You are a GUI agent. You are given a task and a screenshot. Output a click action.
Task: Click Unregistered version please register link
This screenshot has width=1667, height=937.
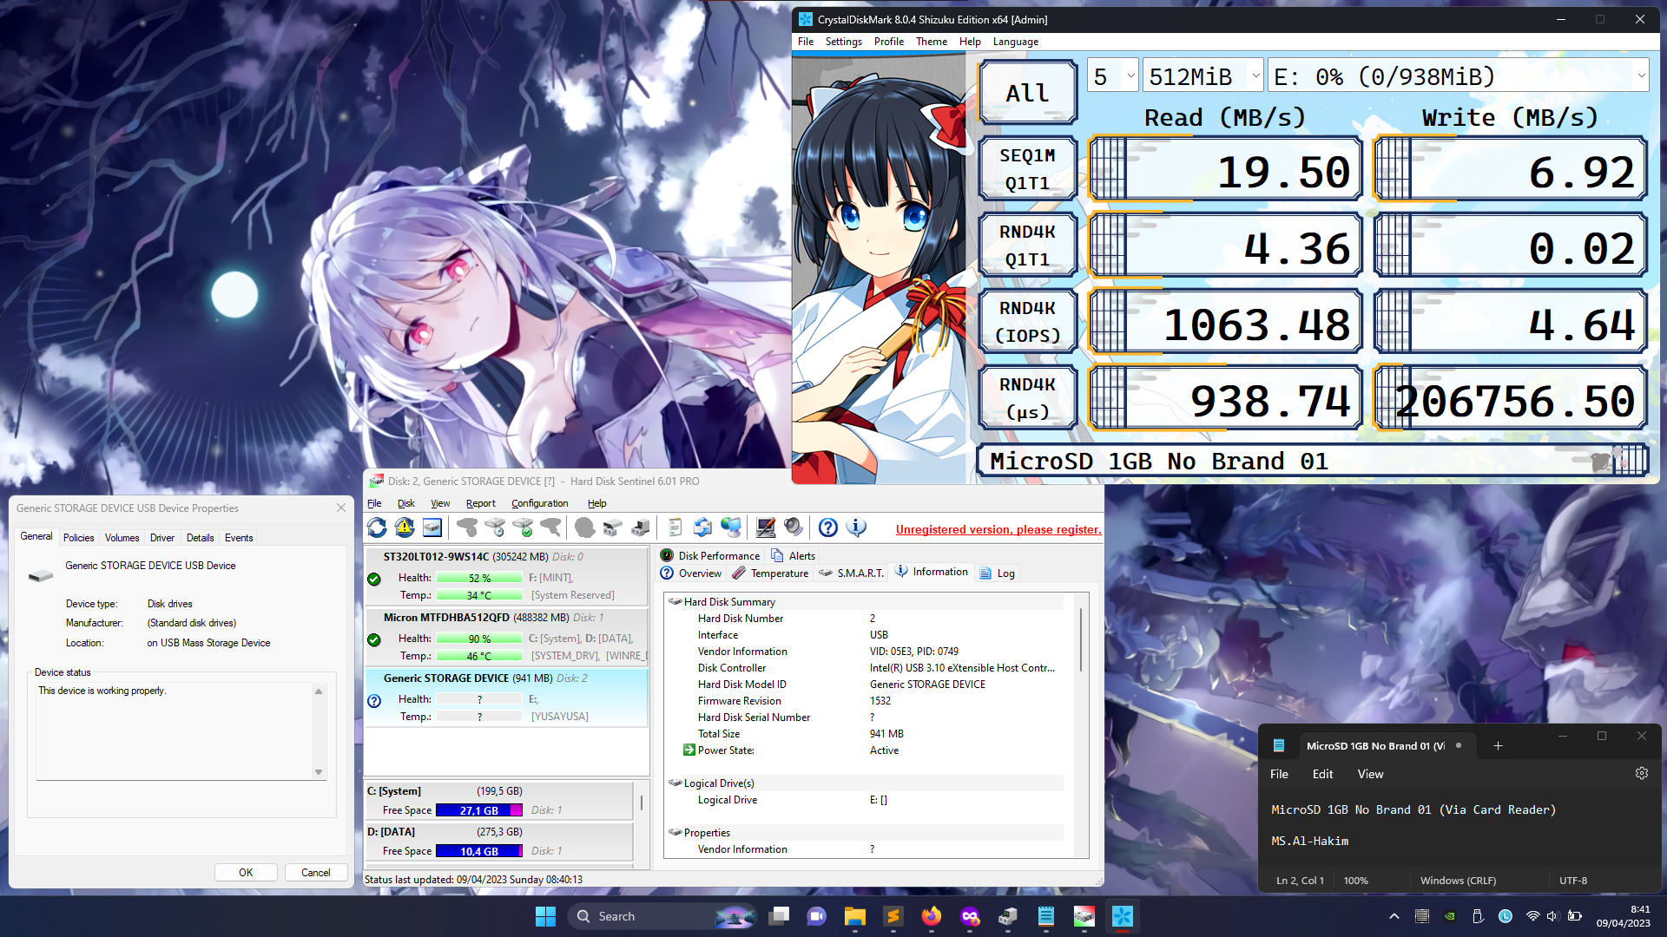point(998,530)
